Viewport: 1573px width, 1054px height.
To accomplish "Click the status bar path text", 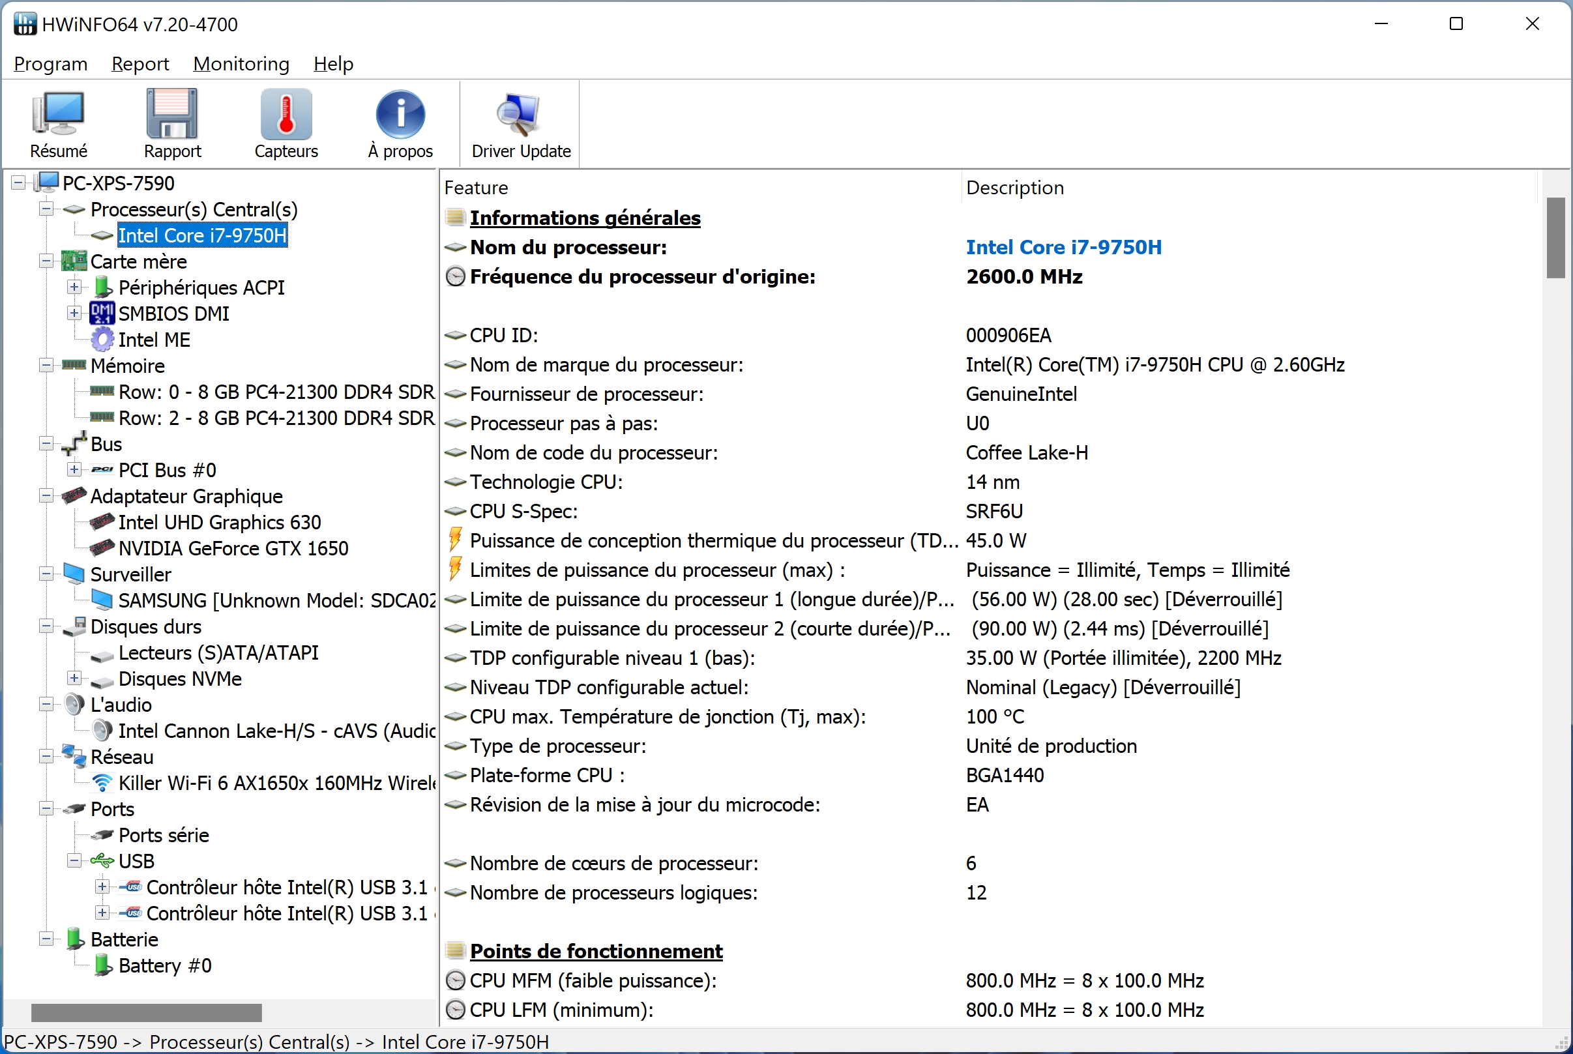I will [x=276, y=1041].
